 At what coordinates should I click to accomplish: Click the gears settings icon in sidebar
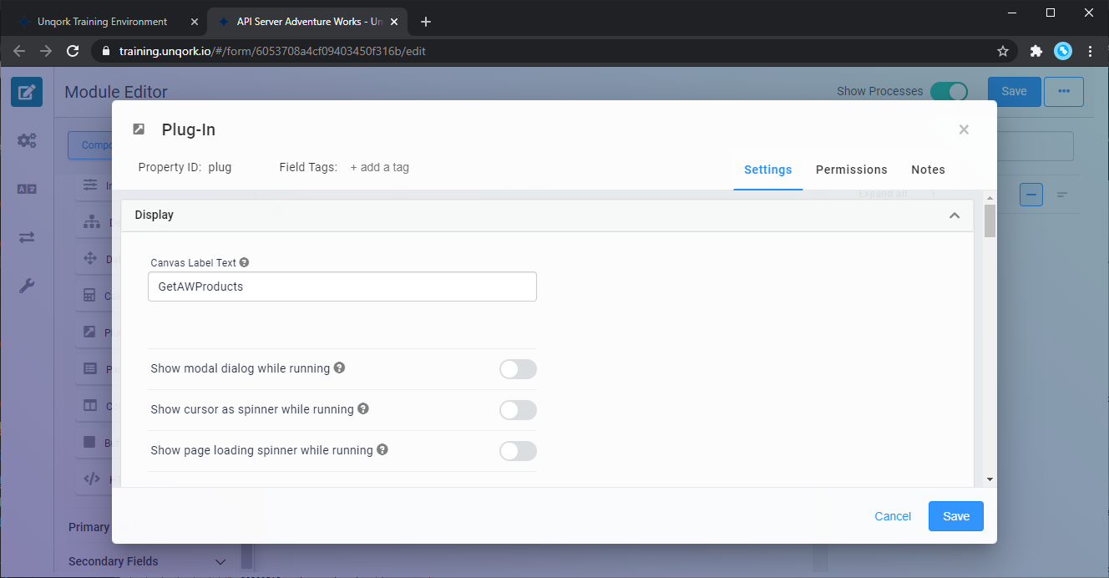point(27,140)
